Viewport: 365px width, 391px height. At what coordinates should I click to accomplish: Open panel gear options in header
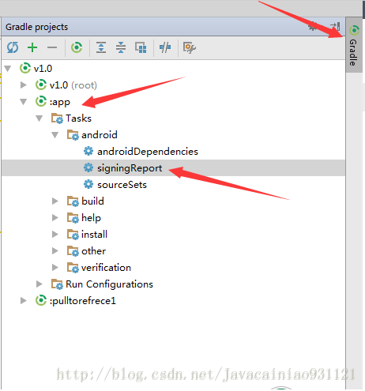tap(313, 26)
